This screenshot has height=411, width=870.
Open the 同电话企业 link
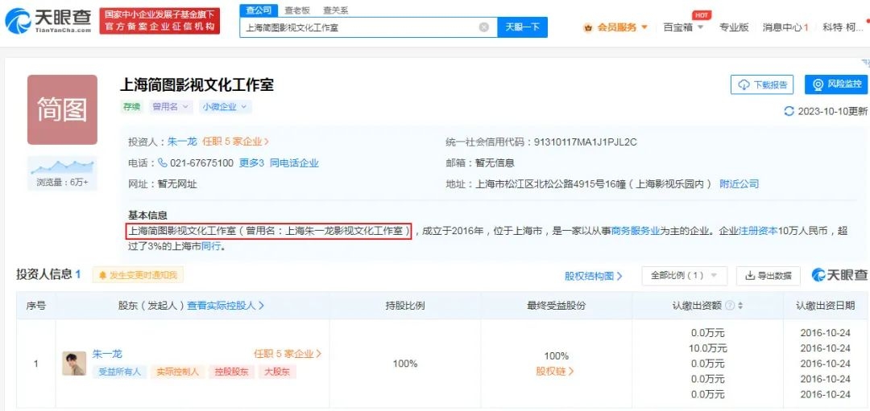(x=294, y=162)
